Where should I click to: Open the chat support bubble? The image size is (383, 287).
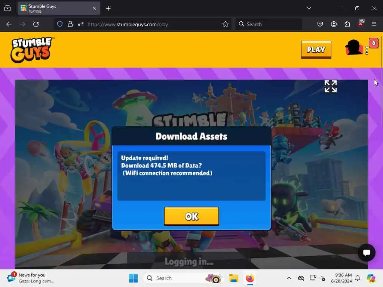point(367,253)
